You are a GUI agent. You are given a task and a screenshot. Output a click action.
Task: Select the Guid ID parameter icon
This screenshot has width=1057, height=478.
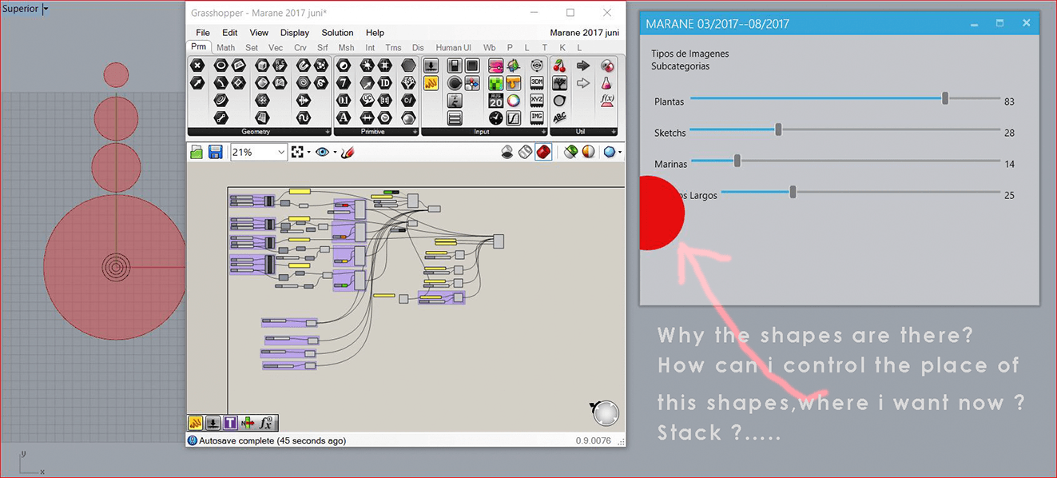(385, 83)
